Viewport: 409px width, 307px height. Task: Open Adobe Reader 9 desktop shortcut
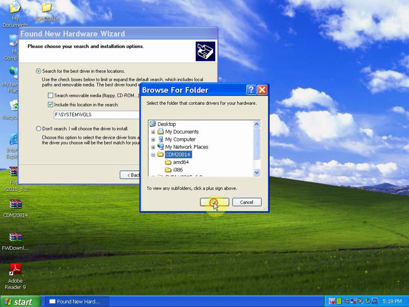coord(15,269)
